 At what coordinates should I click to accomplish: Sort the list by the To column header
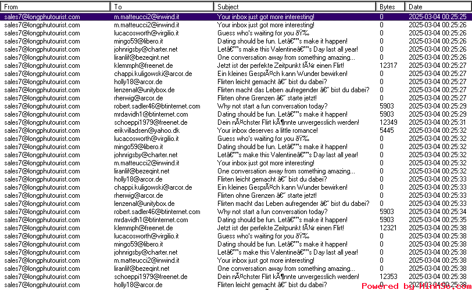pos(162,6)
